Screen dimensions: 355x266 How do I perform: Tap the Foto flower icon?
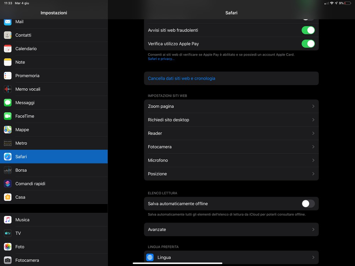pyautogui.click(x=8, y=247)
